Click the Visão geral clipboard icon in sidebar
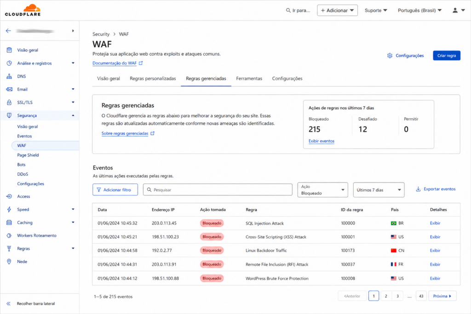 pyautogui.click(x=9, y=50)
